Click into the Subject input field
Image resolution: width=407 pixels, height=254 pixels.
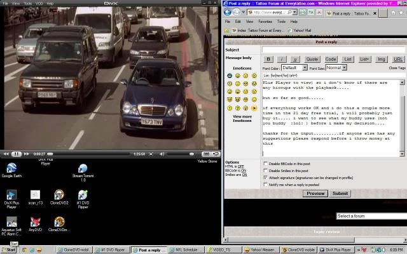pyautogui.click(x=333, y=50)
